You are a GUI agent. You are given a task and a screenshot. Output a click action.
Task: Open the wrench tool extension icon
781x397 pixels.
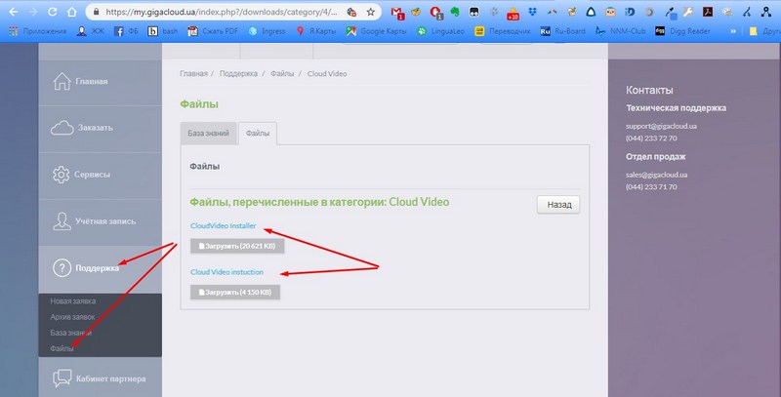688,12
